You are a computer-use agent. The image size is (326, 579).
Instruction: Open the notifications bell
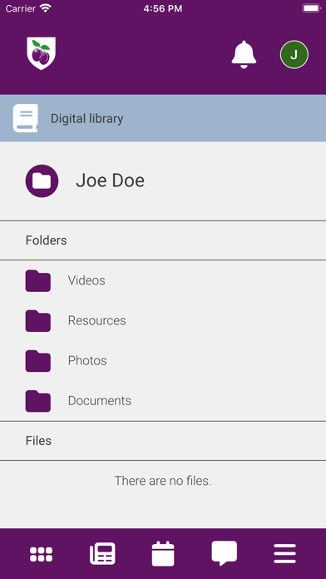coord(244,54)
